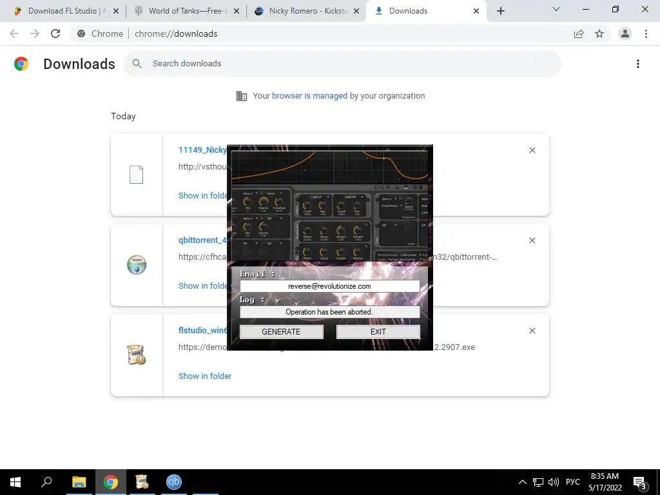The width and height of the screenshot is (660, 495).
Task: Click the Email field with reverse@revolutionize.com
Action: [x=329, y=286]
